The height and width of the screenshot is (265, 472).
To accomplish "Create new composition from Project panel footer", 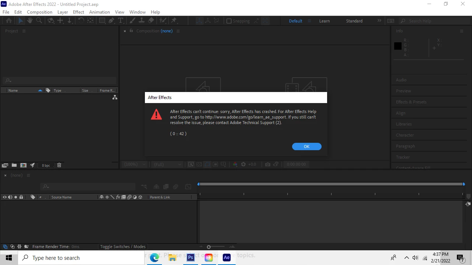I will [x=23, y=165].
